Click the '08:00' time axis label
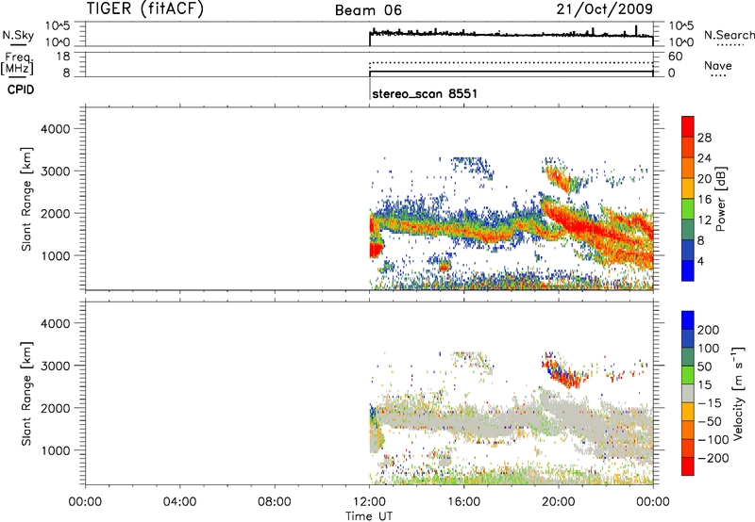755x522 pixels. [275, 502]
